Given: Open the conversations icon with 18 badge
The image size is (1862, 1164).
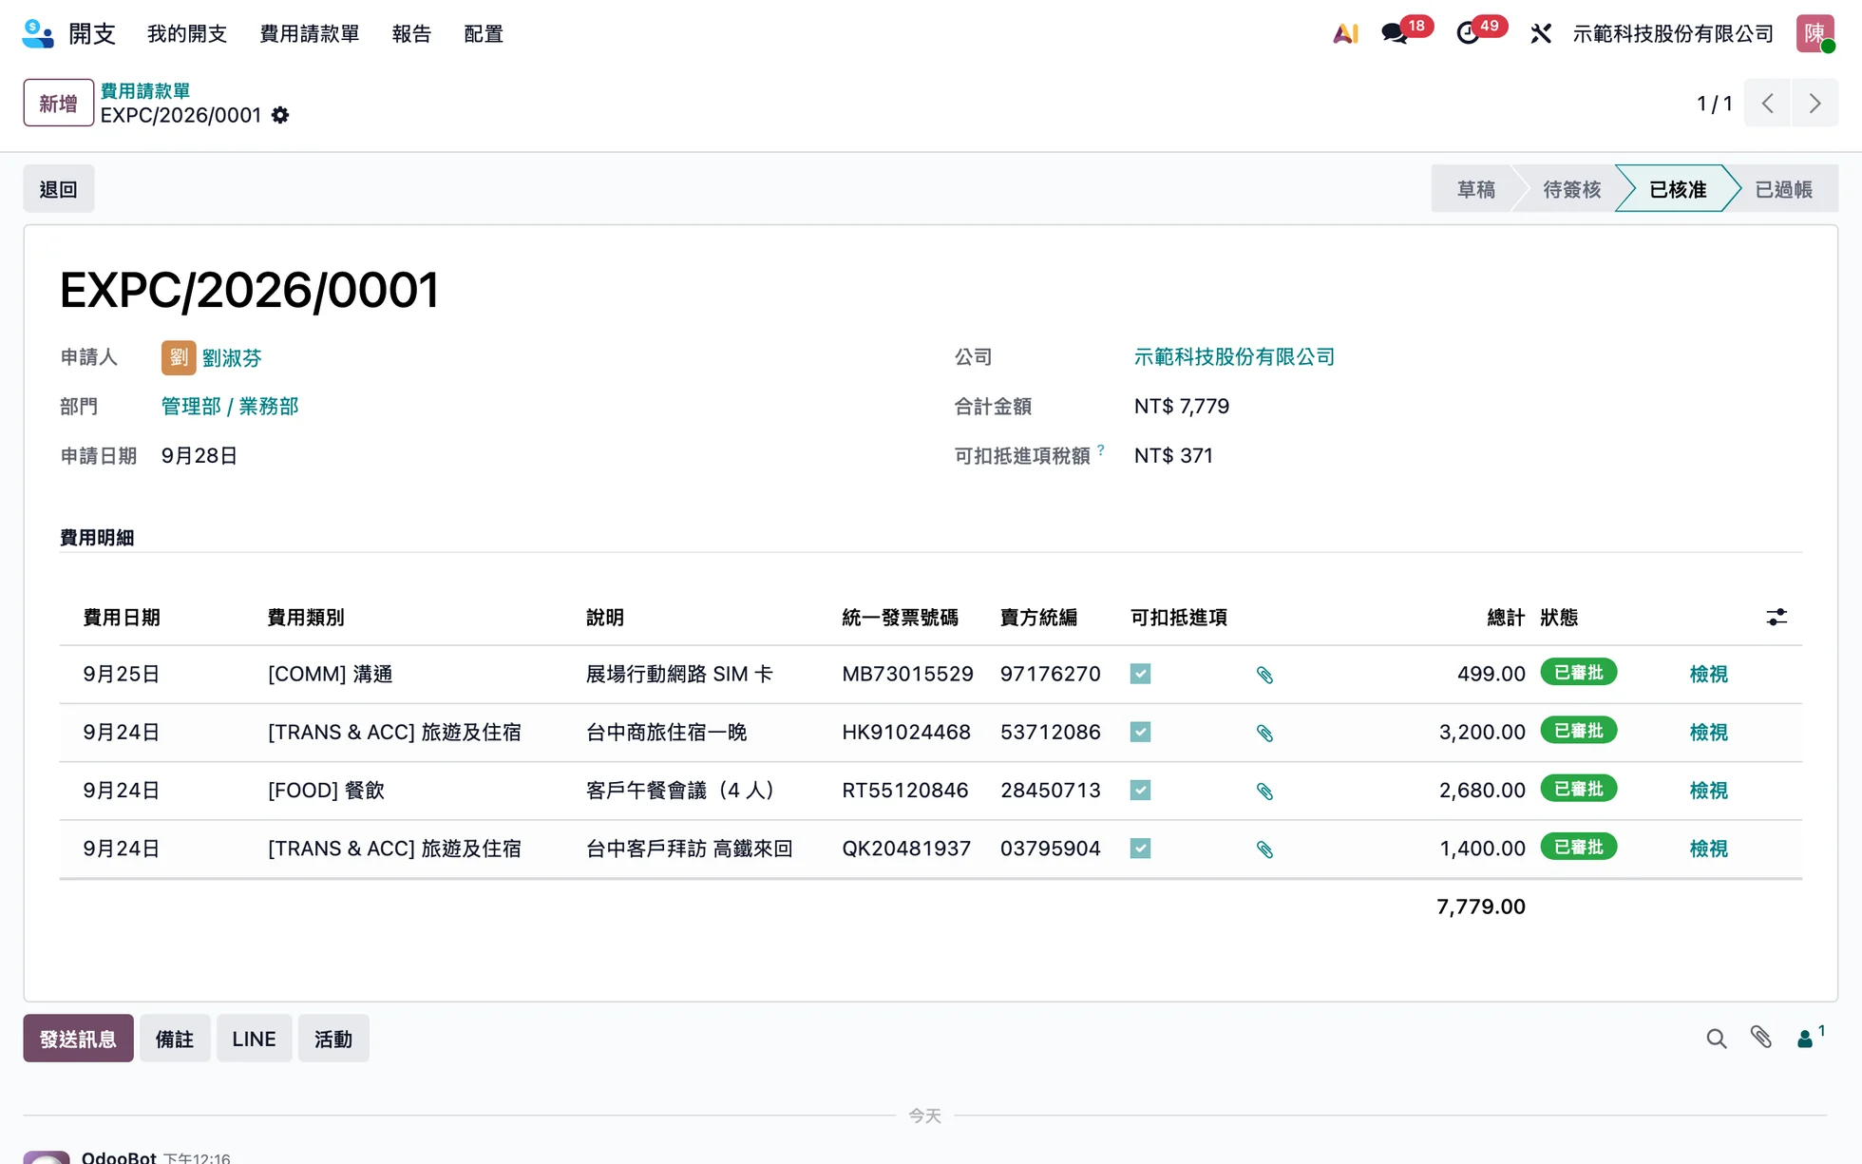Looking at the screenshot, I should 1395,33.
